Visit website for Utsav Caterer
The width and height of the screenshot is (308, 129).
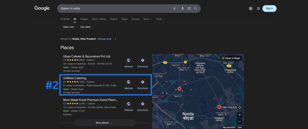pos(128,62)
